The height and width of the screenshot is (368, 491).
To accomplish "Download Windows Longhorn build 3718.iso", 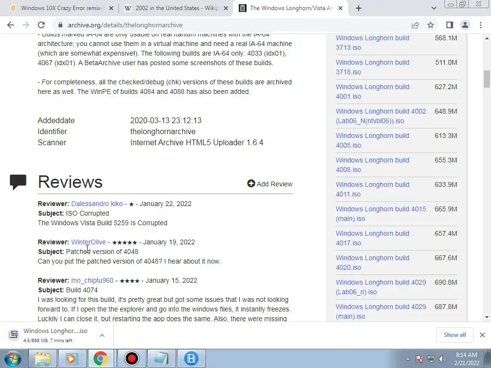I will tap(372, 67).
